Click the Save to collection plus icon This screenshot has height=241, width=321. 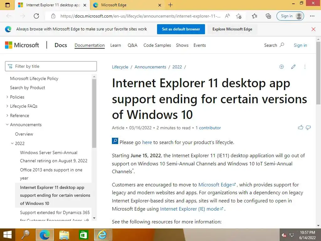282,67
